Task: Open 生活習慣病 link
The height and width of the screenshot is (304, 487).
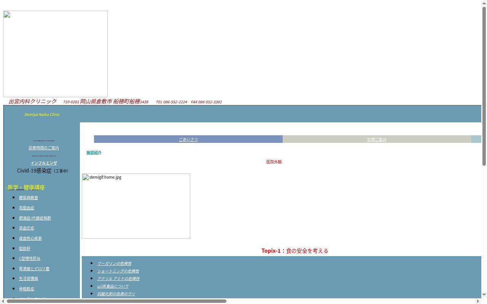Action: (x=29, y=279)
